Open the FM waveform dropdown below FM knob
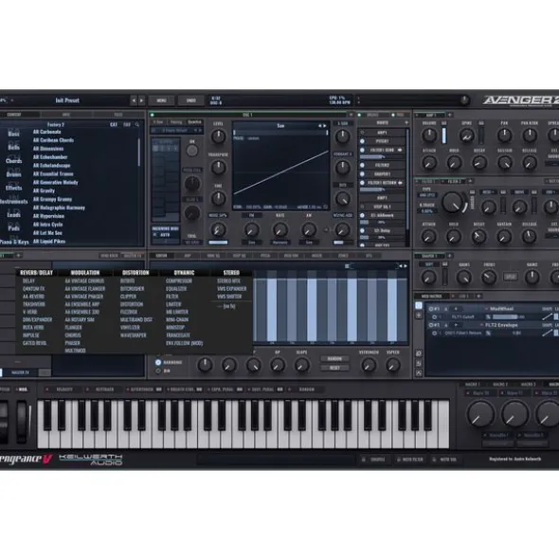This screenshot has height=560, width=559. click(252, 243)
